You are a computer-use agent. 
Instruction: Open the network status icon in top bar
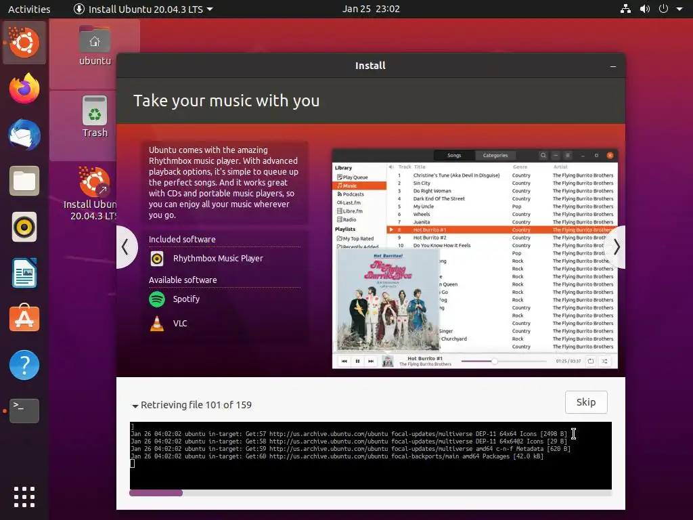click(625, 9)
